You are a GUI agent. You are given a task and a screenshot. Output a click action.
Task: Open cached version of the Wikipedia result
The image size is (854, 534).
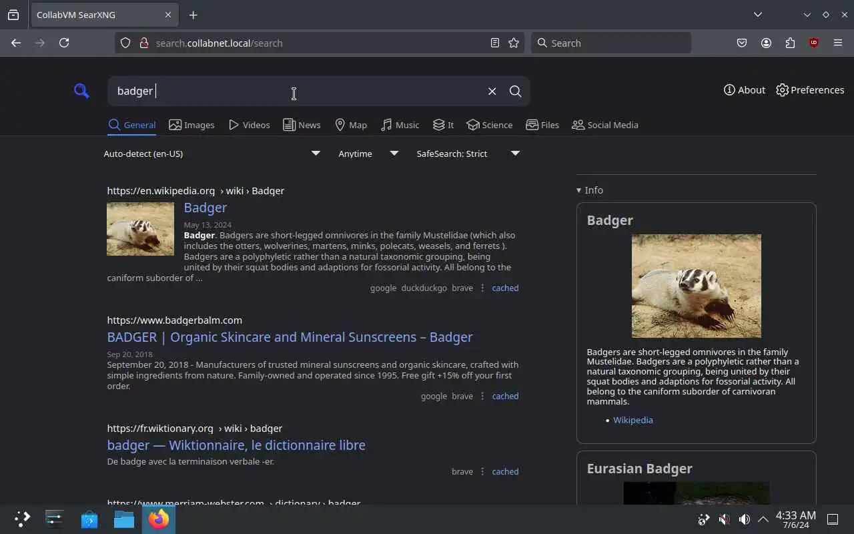point(505,288)
